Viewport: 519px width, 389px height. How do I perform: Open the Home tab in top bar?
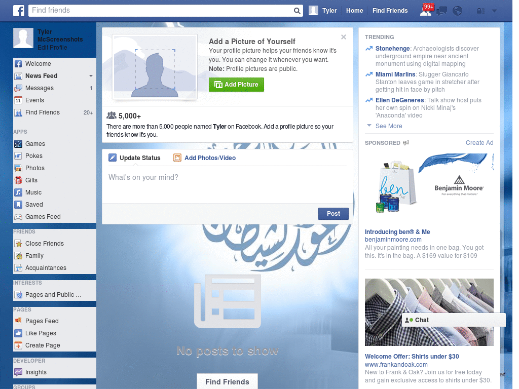(x=354, y=11)
